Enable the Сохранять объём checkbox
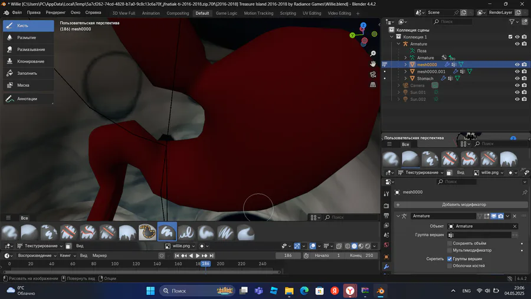Viewport: 531px width, 299px height. [450, 243]
